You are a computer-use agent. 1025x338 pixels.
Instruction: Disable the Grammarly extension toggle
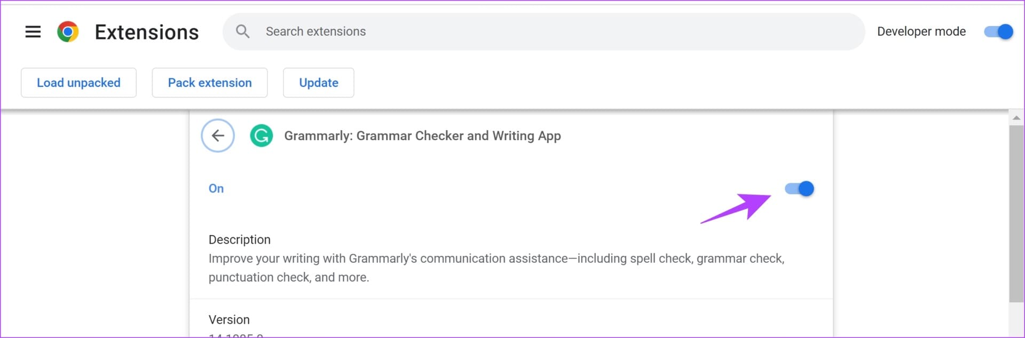coord(799,189)
